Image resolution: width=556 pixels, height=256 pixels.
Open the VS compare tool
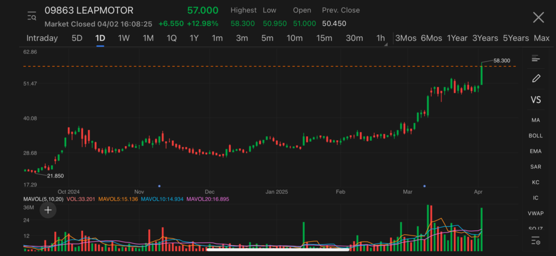536,100
